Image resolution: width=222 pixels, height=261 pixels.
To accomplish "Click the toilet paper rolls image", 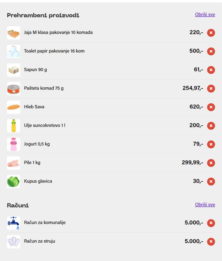I will coord(14,51).
